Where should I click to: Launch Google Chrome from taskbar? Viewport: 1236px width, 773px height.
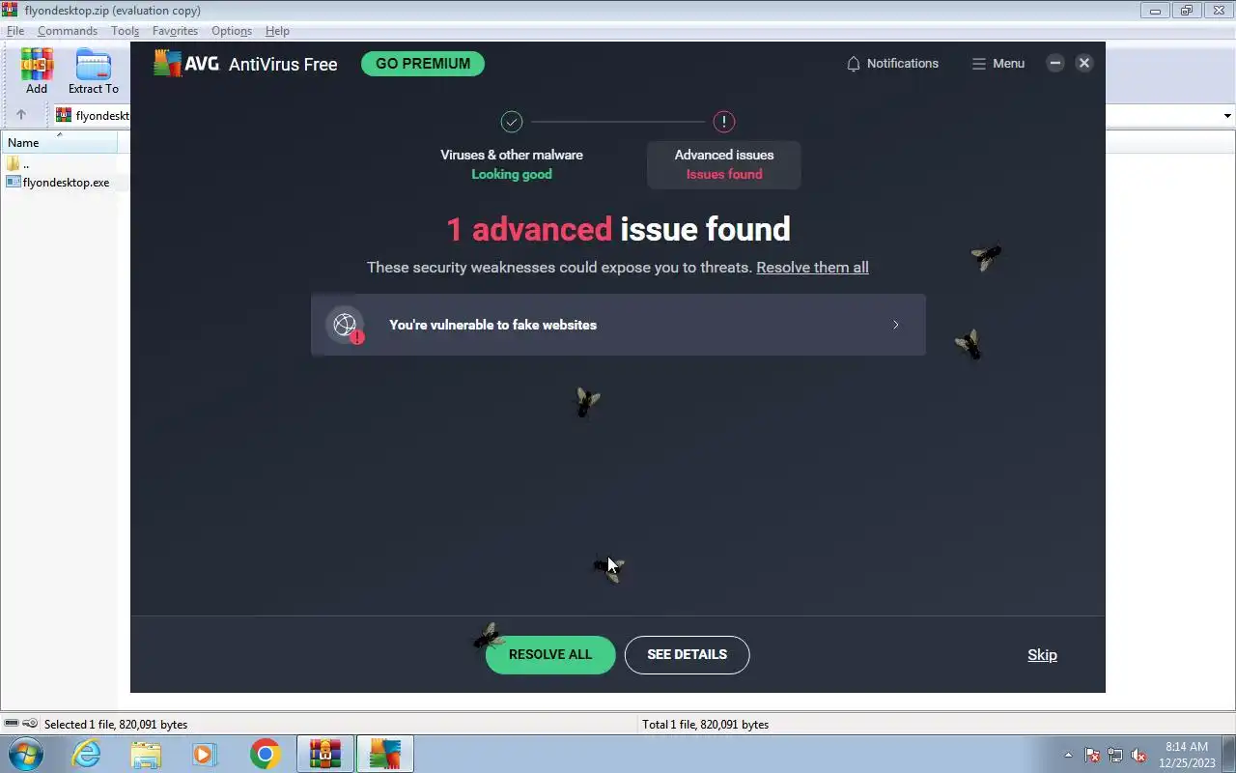pyautogui.click(x=265, y=754)
